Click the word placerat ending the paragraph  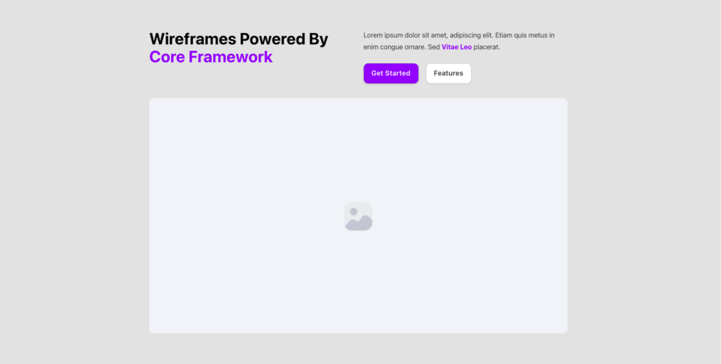[x=487, y=47]
